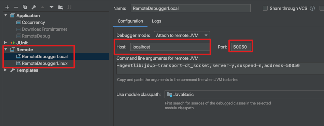Add new configuration with plus icon

click(x=7, y=7)
